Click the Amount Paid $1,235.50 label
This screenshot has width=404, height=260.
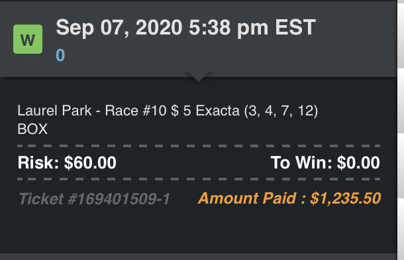tap(289, 198)
